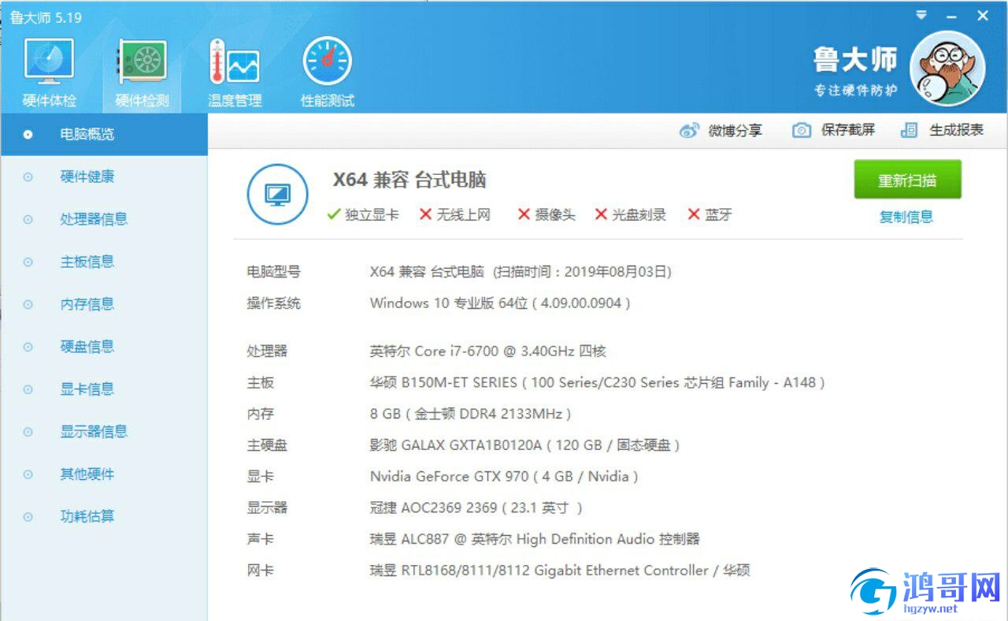Screen dimensions: 1008x621
Task: Click the green 重新扫描 button
Action: click(x=907, y=180)
